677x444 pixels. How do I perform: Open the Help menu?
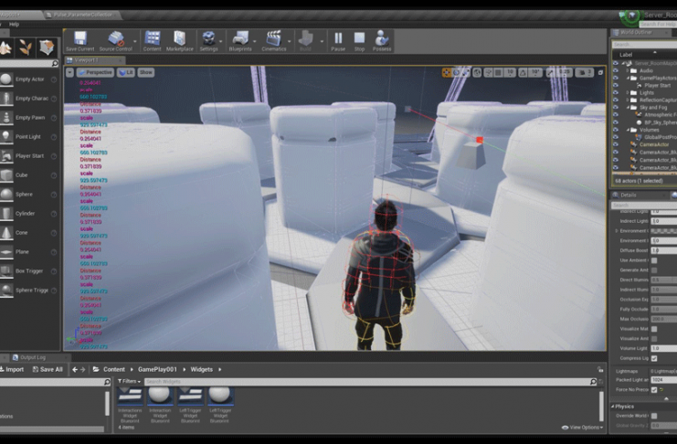pyautogui.click(x=15, y=24)
